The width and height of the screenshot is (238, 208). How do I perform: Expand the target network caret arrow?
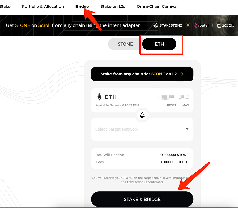(187, 129)
